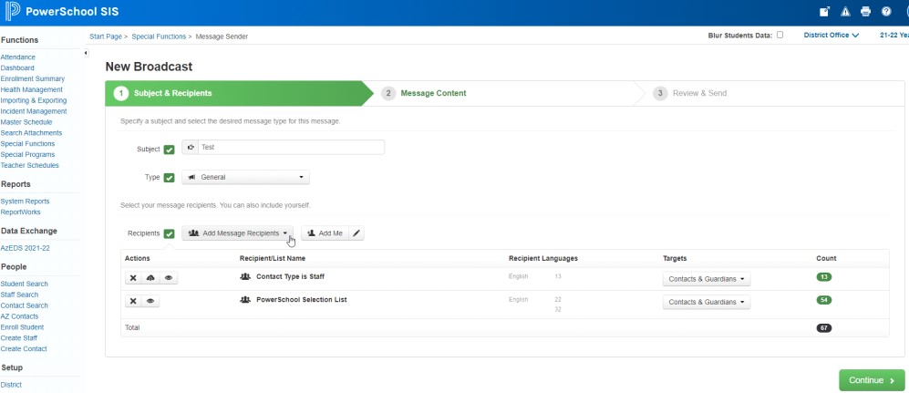Screen dimensions: 909x393
Task: Open the help question mark icon
Action: pyautogui.click(x=885, y=12)
